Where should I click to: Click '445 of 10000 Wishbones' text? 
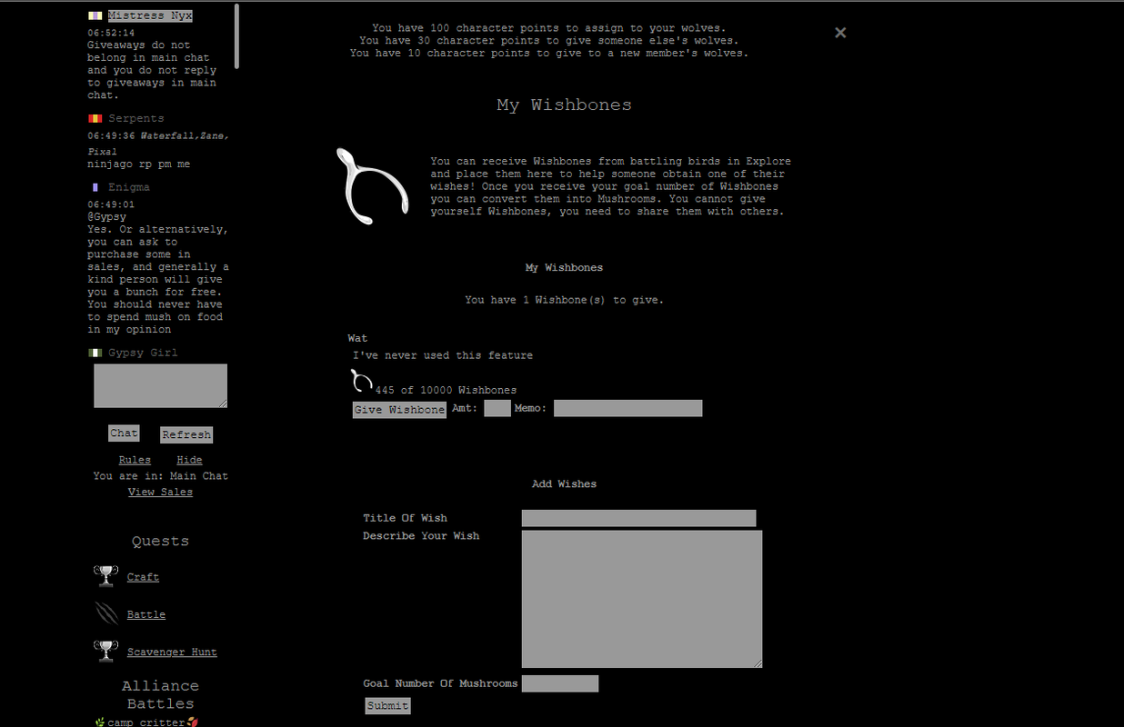[x=446, y=390]
